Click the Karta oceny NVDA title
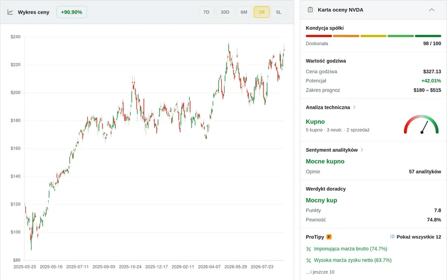The image size is (447, 280). tap(340, 10)
